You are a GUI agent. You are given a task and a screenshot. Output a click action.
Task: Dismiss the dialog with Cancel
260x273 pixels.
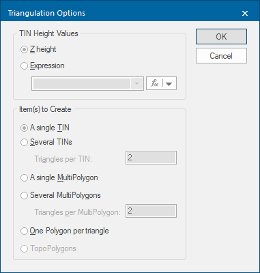(221, 56)
